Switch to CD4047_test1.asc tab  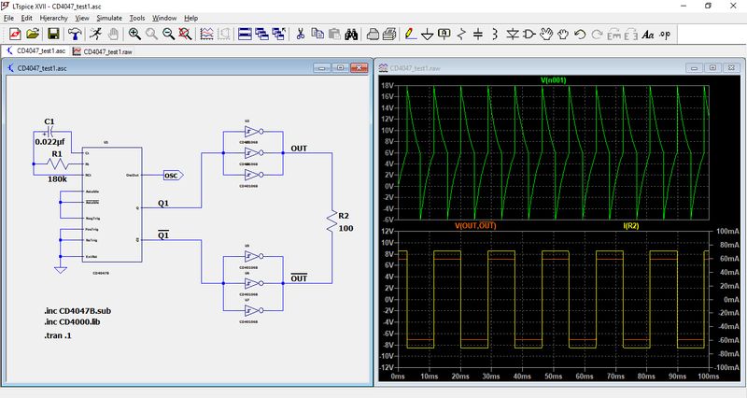36,50
